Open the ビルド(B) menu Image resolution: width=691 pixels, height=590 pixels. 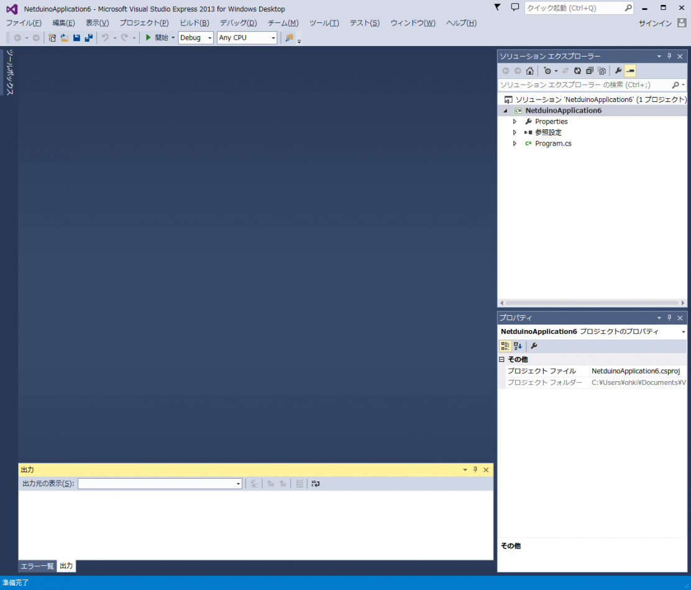click(x=194, y=23)
